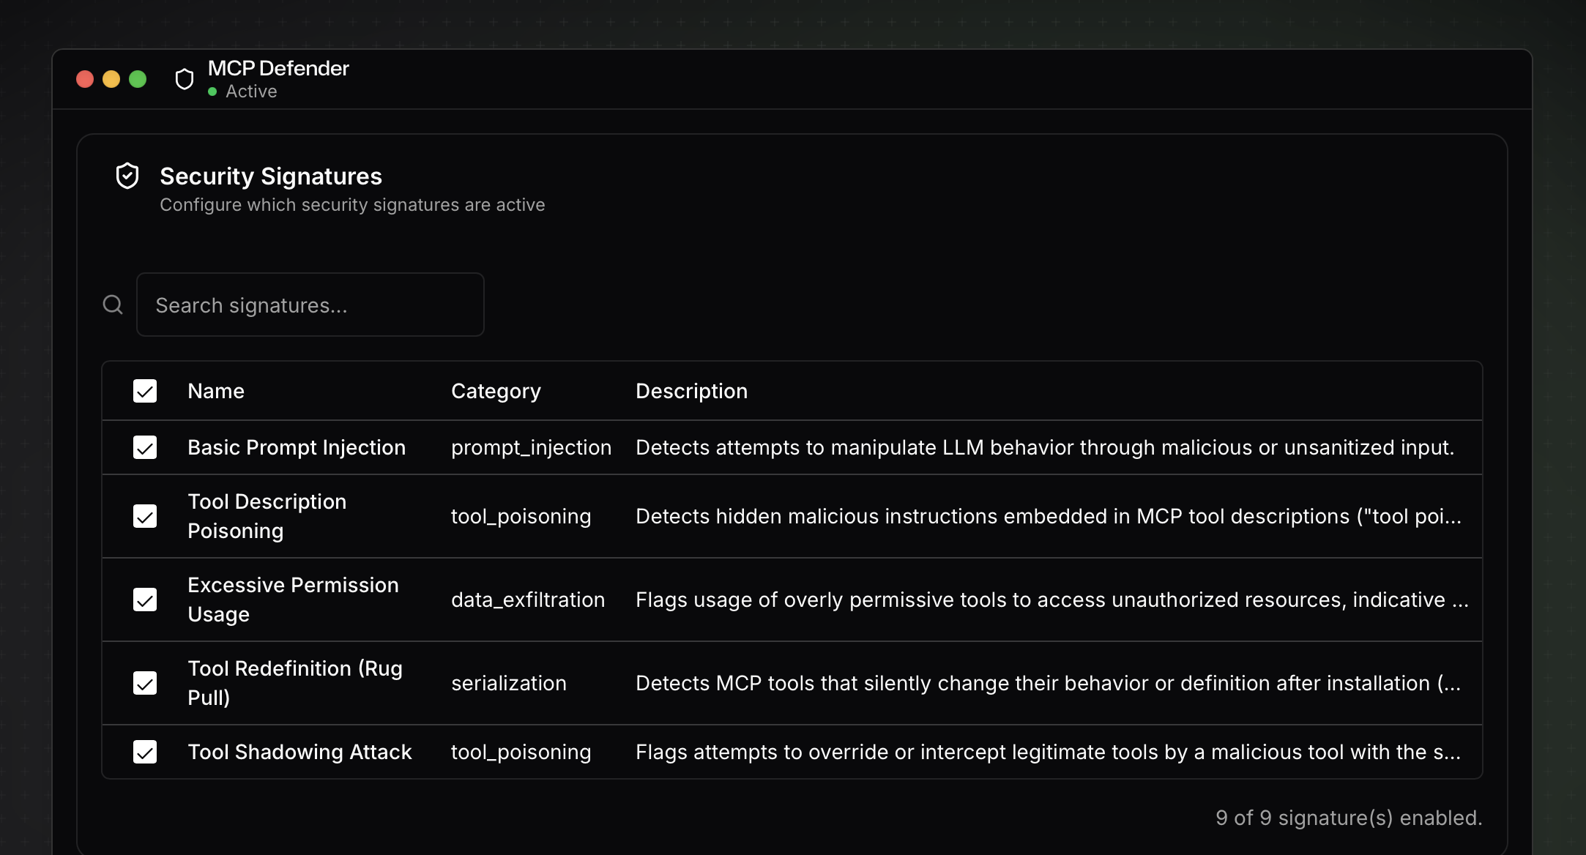Focus the Search signatures input field

tap(310, 305)
